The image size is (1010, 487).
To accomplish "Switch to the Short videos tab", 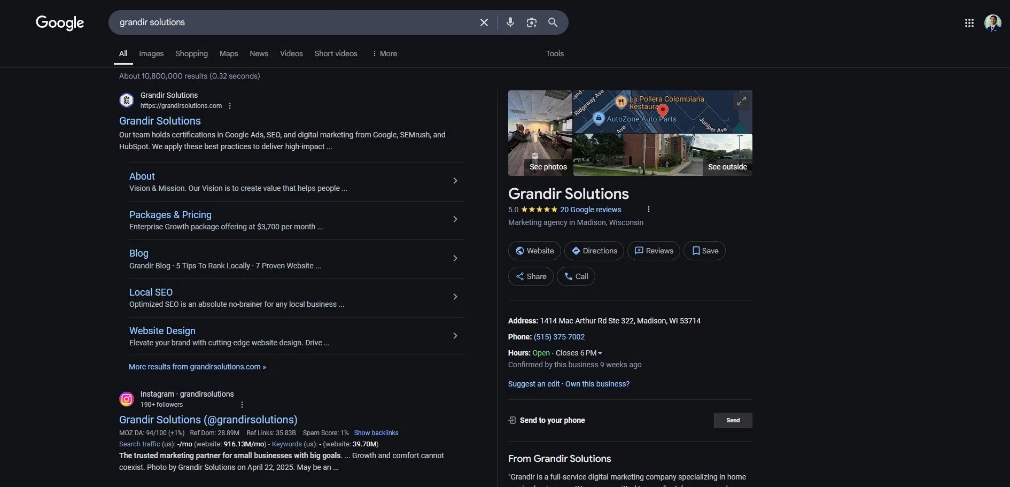I will tap(336, 53).
